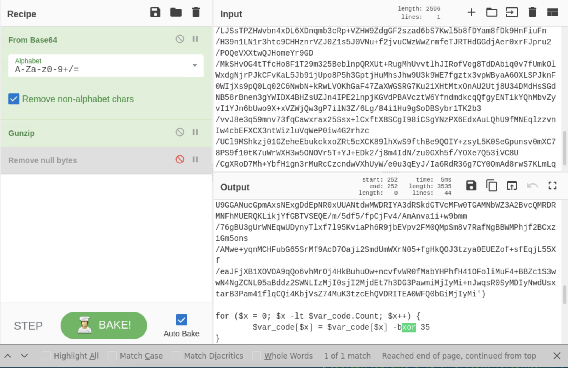
Task: Add a new input tab
Action: point(471,12)
